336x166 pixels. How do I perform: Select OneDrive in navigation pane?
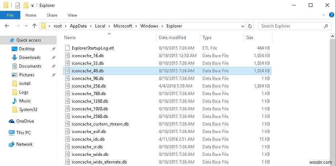(25, 121)
